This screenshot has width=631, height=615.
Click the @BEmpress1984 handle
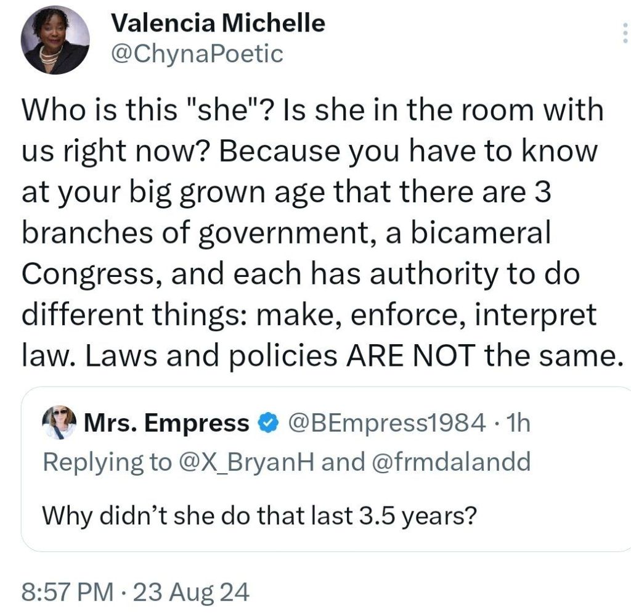click(382, 423)
